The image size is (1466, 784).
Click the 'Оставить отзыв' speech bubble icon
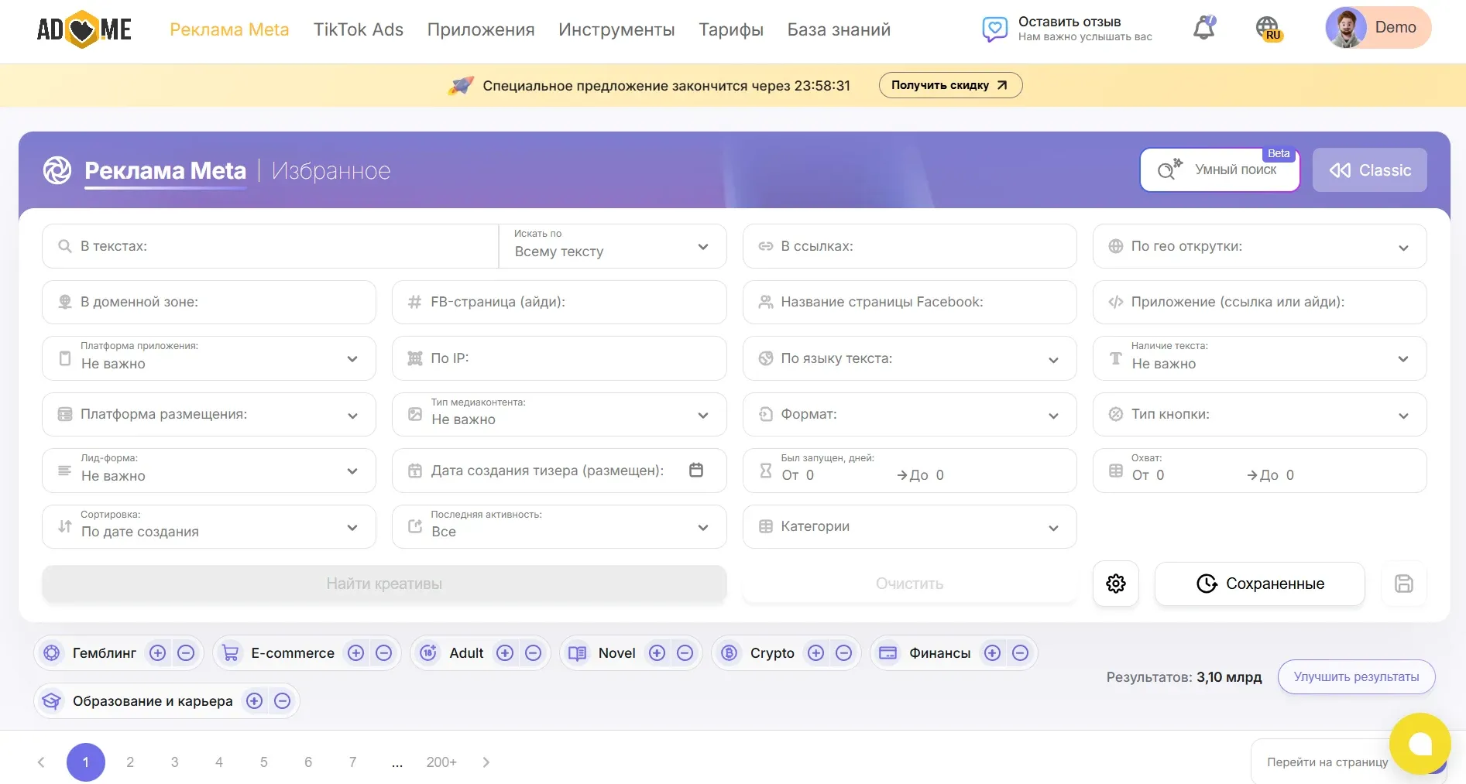(994, 29)
